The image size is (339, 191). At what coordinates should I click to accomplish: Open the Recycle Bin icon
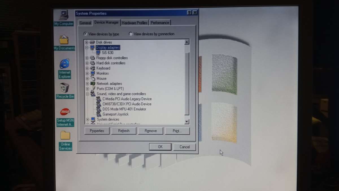click(x=65, y=88)
